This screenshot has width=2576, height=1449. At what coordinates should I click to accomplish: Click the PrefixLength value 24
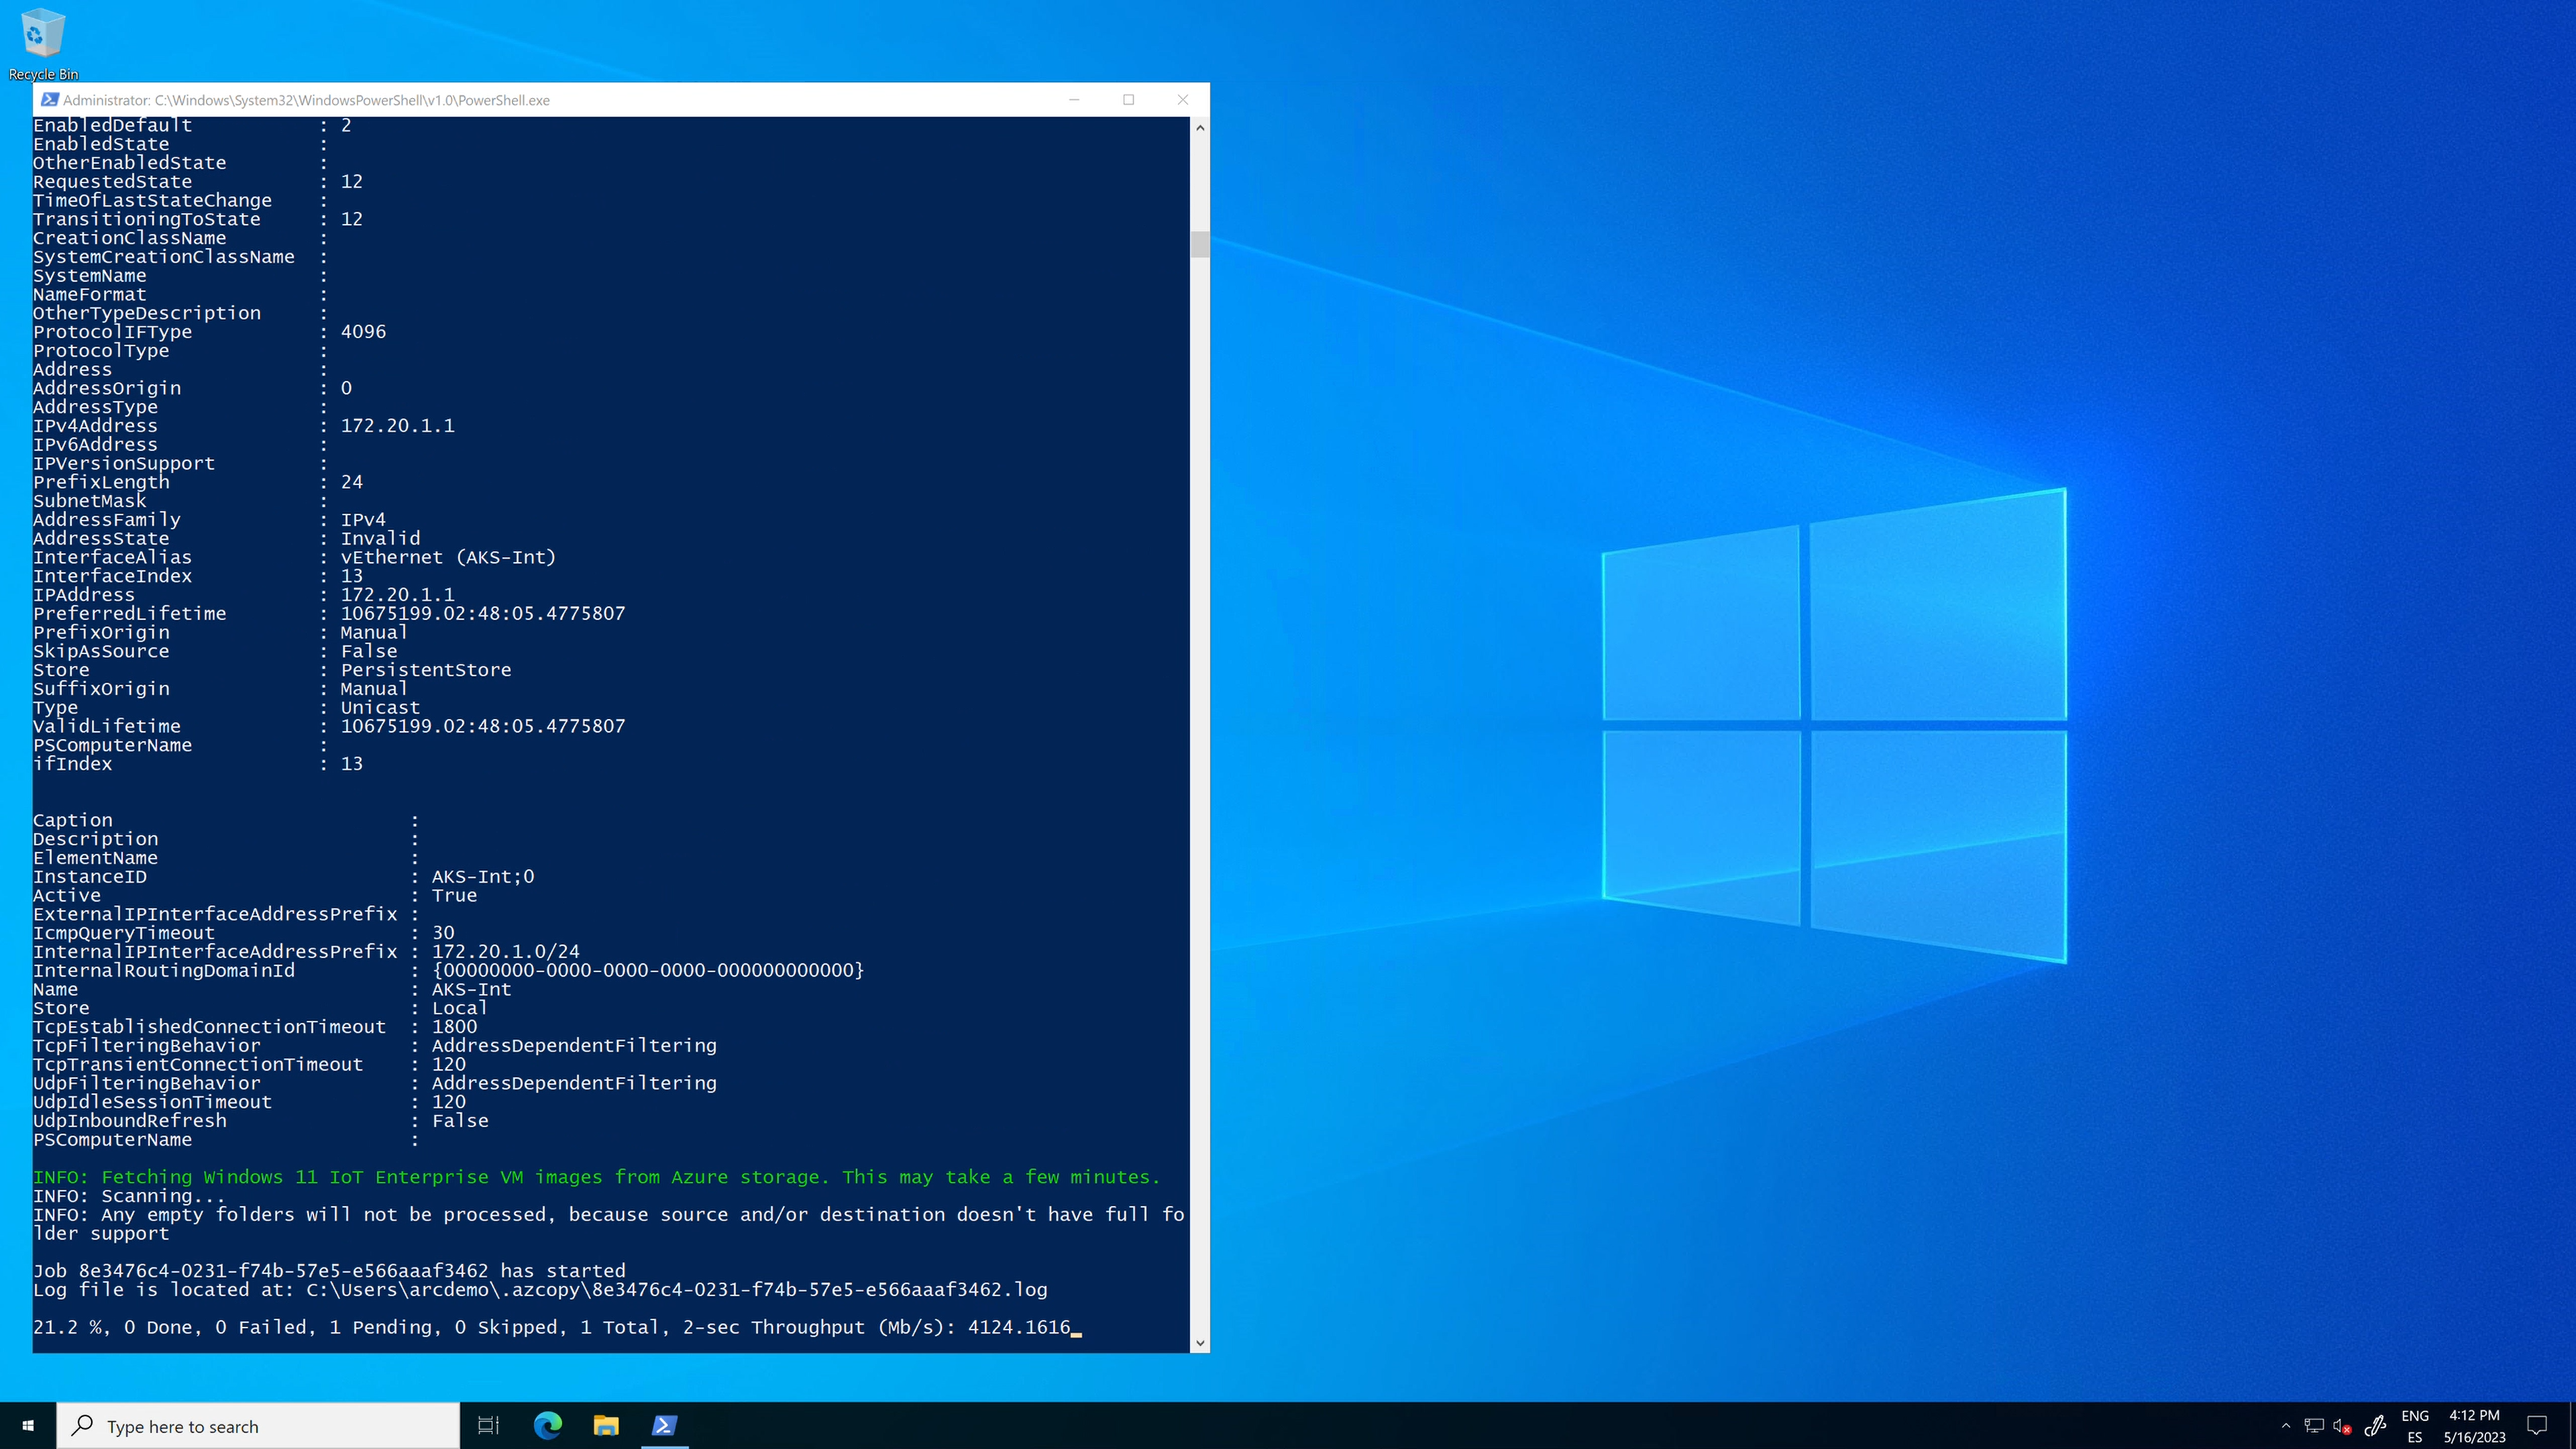click(352, 483)
